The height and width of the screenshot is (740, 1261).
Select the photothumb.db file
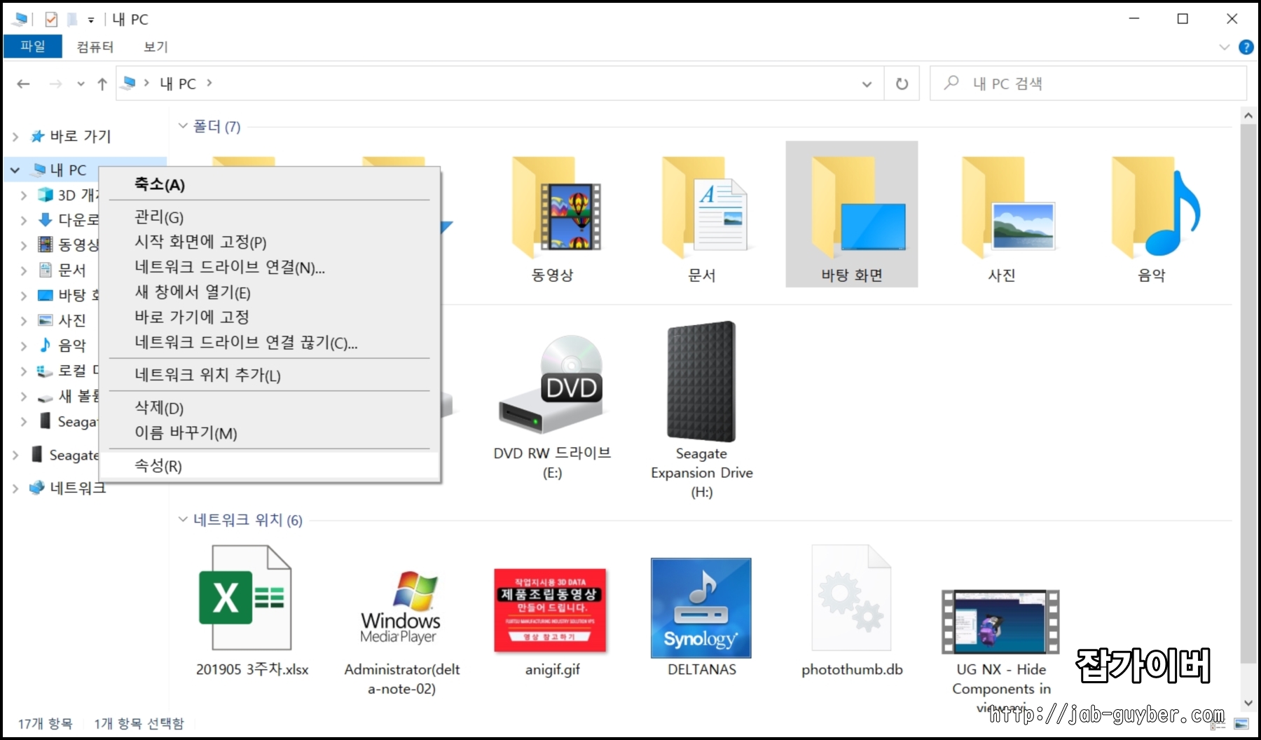(x=850, y=599)
